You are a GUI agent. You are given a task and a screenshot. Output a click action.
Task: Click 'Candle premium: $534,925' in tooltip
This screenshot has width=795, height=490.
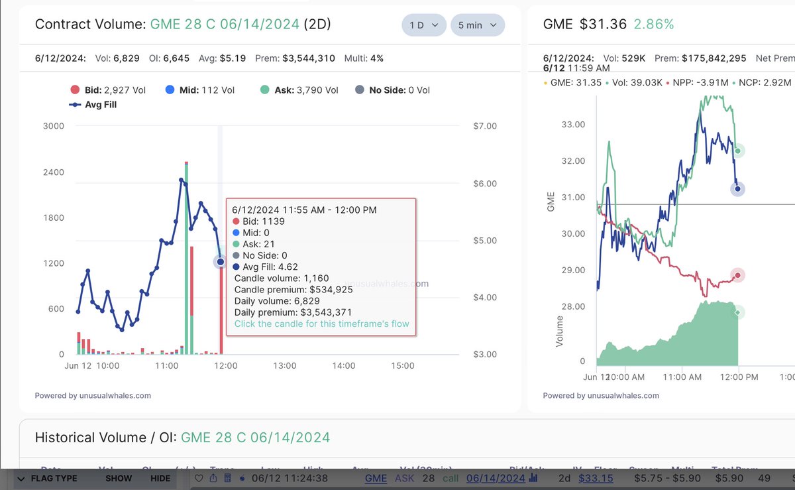pyautogui.click(x=293, y=289)
